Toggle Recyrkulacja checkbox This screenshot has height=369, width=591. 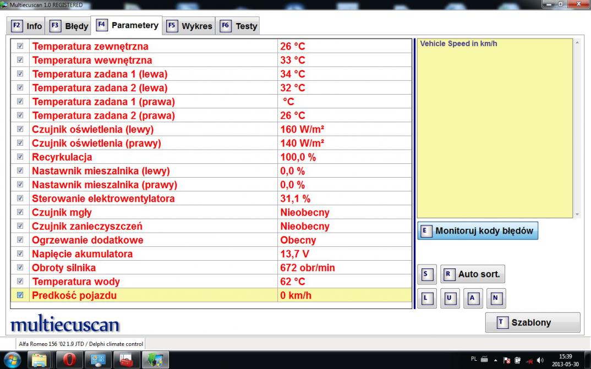coord(20,157)
